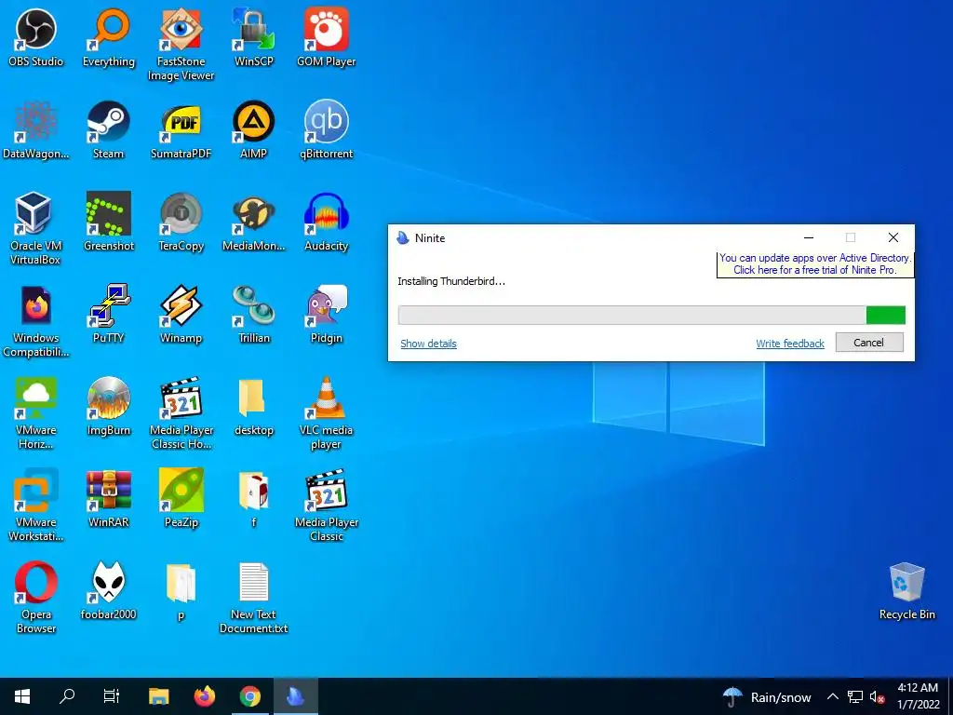Screen dimensions: 953x715
Task: Select the Winamp desktop icon
Action: click(181, 315)
